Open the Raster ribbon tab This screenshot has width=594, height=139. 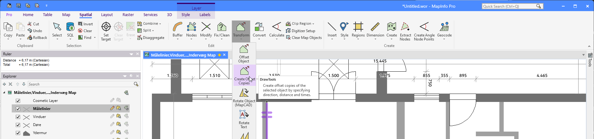[128, 15]
